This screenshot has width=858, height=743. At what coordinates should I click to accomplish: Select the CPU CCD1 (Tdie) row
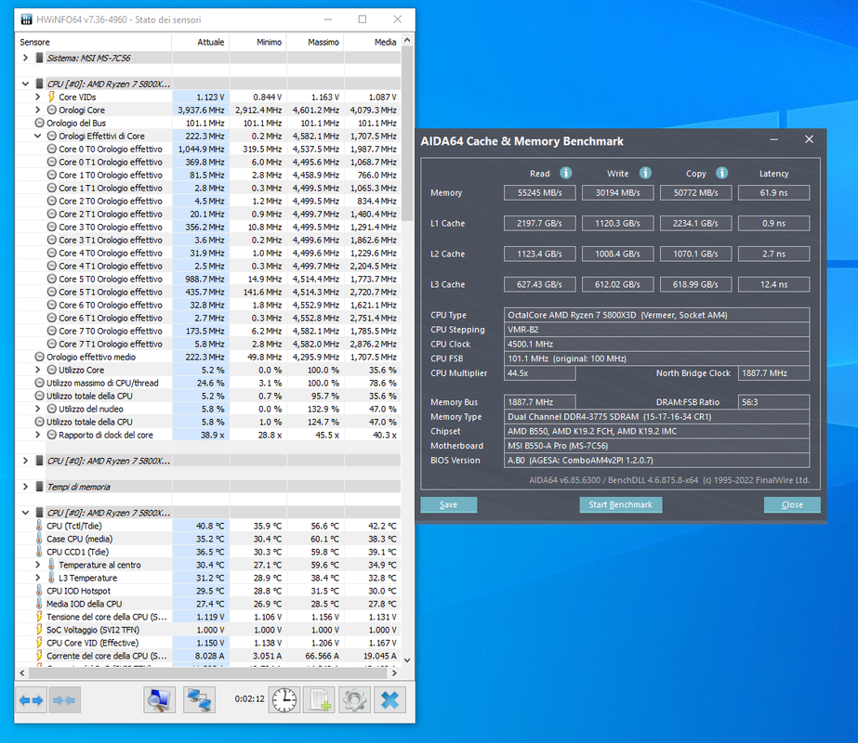pos(208,553)
